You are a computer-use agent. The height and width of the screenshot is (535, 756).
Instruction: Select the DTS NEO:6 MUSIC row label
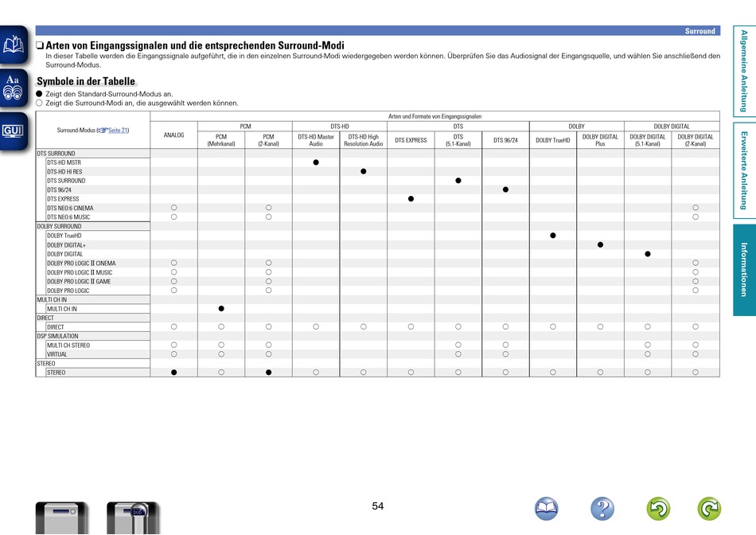68,217
